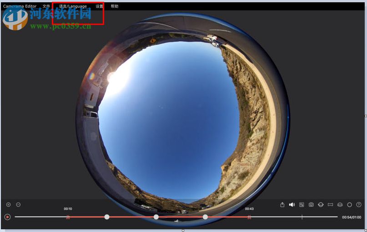Viewport: 367px width, 232px height.
Task: Select the first keyframe dot on timeline
Action: [107, 217]
